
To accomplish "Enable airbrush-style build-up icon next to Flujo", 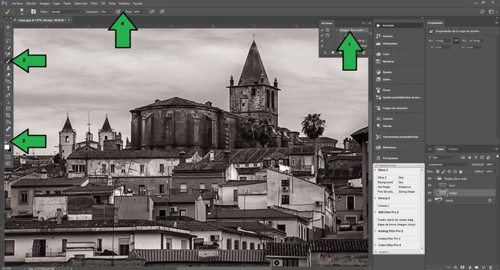I will 152,12.
